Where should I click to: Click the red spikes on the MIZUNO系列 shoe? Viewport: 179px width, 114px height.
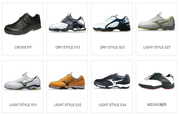tap(156, 88)
